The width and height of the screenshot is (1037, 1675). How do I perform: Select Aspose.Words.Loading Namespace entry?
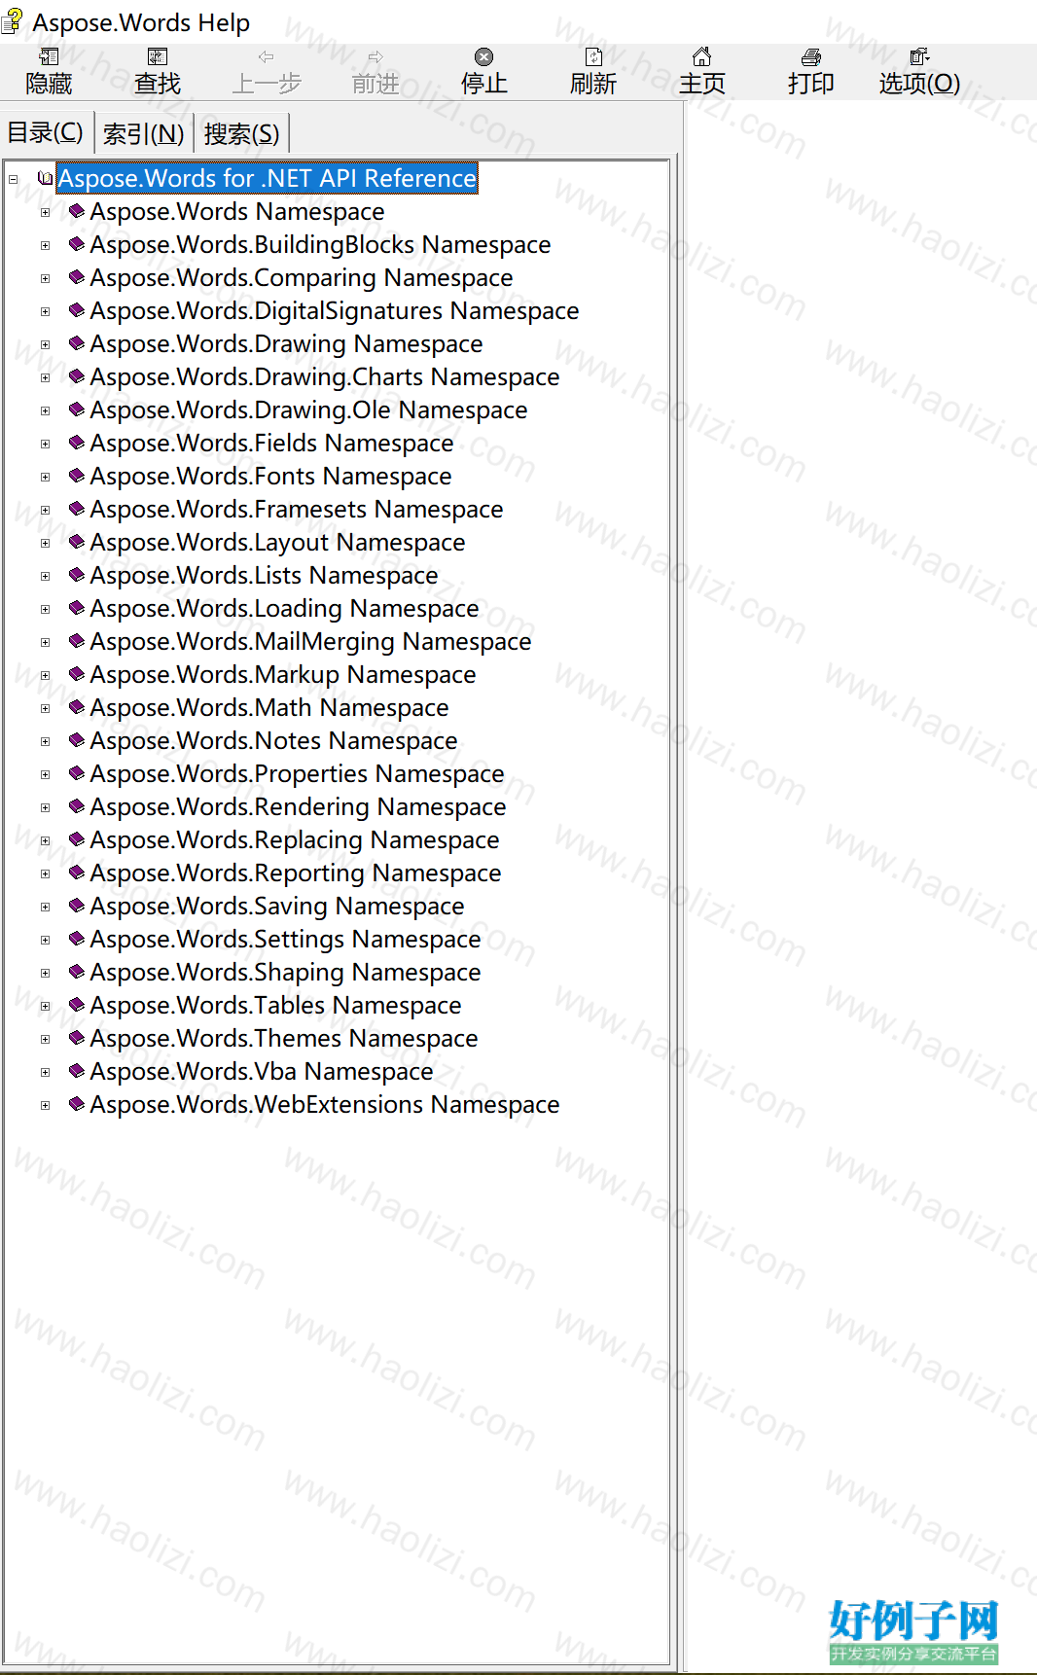284,608
